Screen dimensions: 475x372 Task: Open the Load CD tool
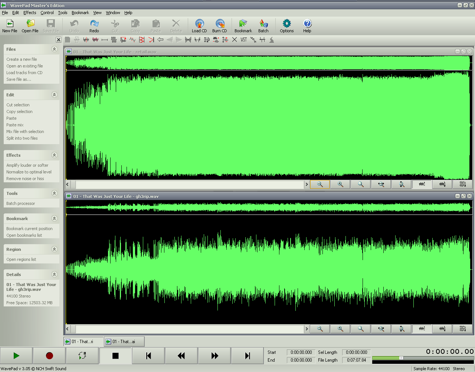(199, 26)
